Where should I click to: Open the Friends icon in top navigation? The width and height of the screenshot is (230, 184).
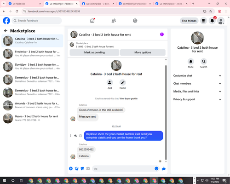(x=114, y=21)
